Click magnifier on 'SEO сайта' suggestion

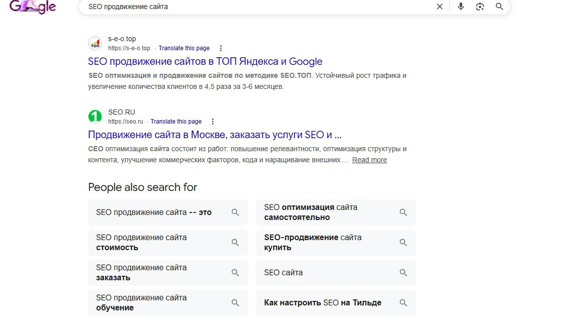(403, 272)
